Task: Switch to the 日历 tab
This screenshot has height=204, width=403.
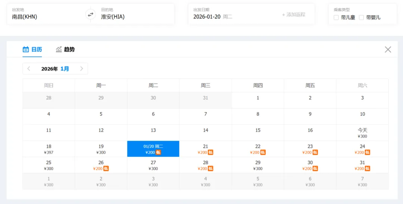Action: coord(32,49)
